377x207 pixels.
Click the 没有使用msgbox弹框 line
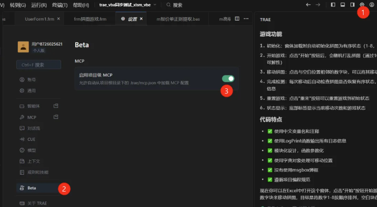click(x=296, y=170)
